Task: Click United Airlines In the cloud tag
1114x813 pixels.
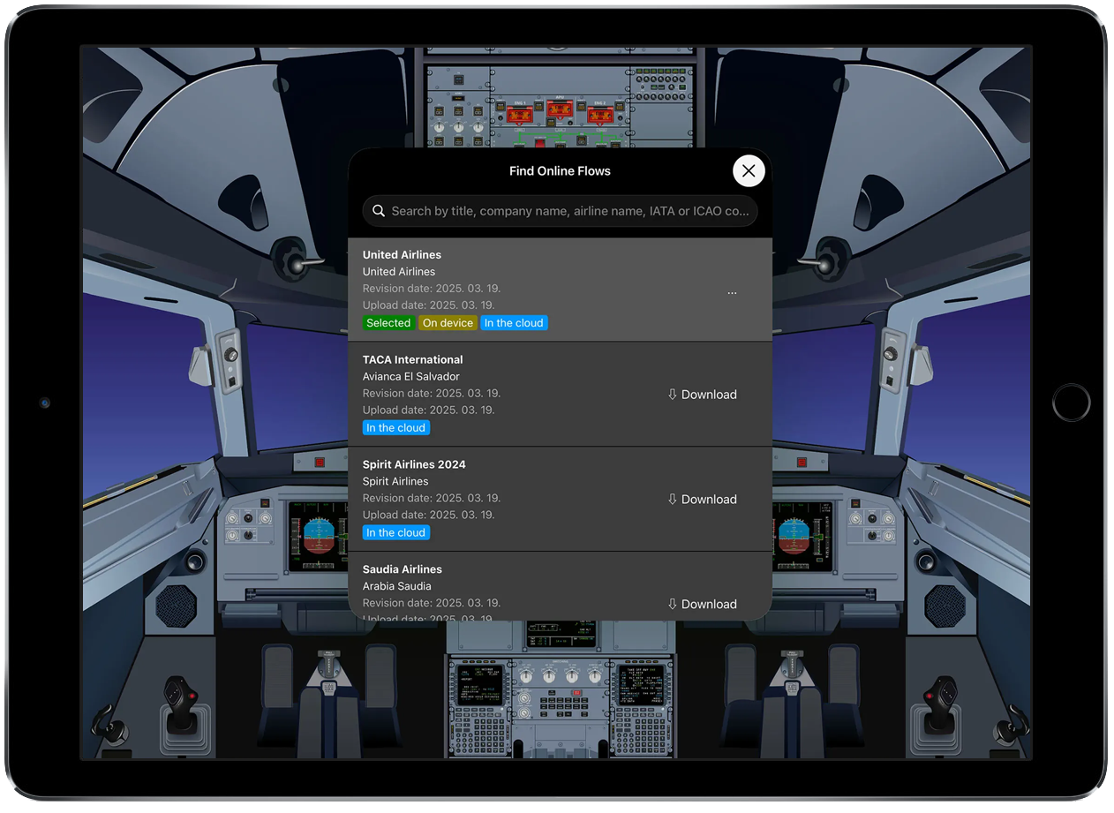Action: click(514, 323)
